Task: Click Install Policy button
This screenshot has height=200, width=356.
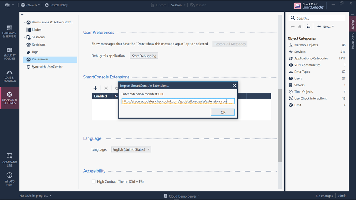Action: 56,5
